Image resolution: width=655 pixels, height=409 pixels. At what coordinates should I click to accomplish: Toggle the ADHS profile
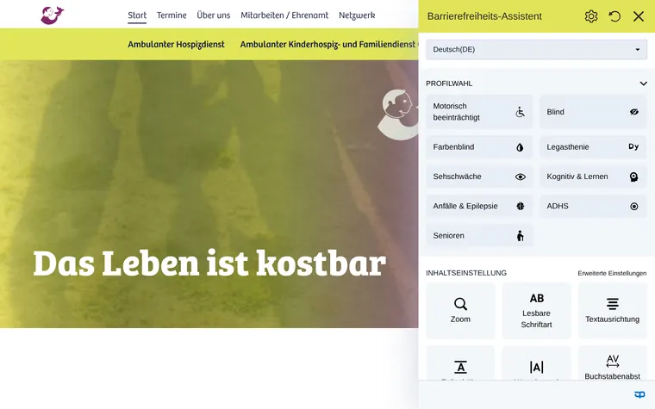pos(593,206)
